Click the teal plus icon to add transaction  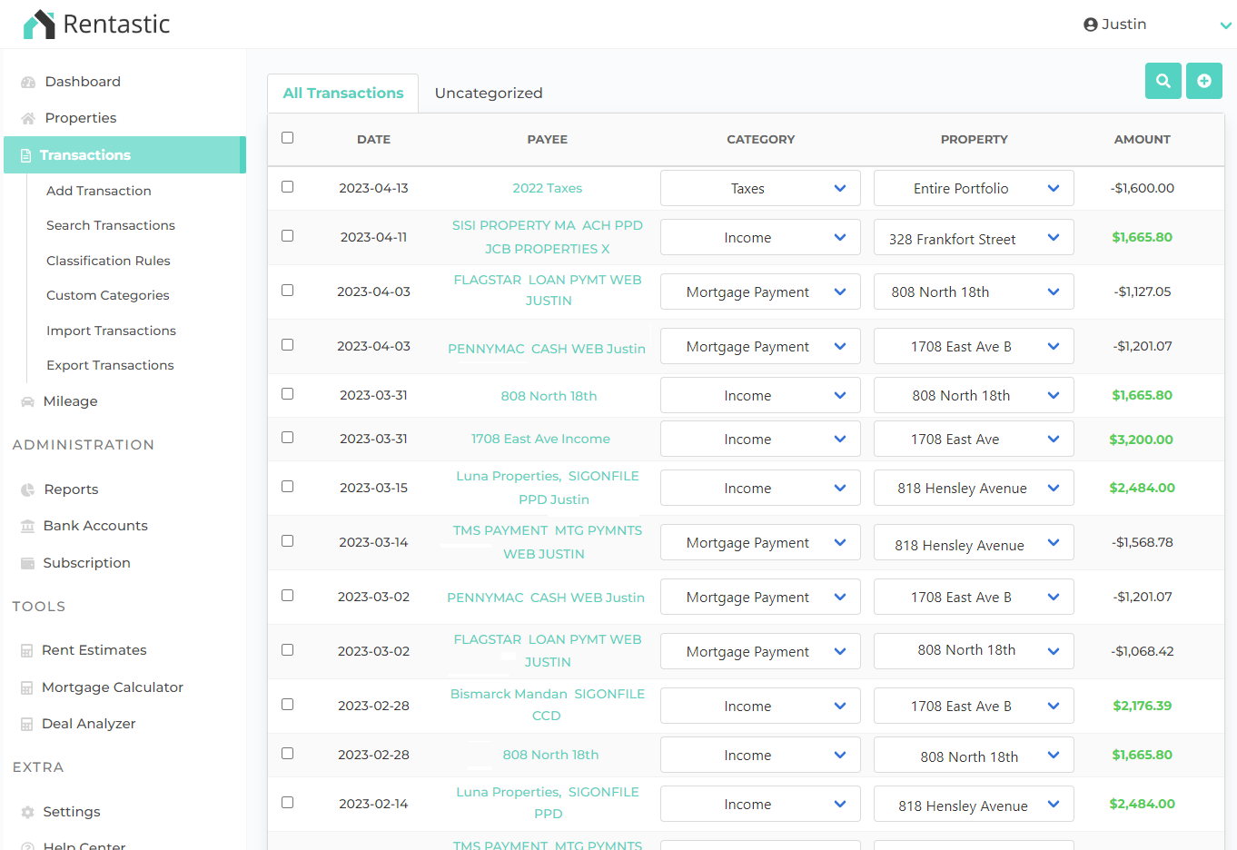pyautogui.click(x=1203, y=81)
